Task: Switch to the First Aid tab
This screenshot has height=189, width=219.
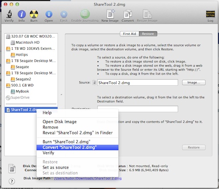Action: [x=129, y=34]
